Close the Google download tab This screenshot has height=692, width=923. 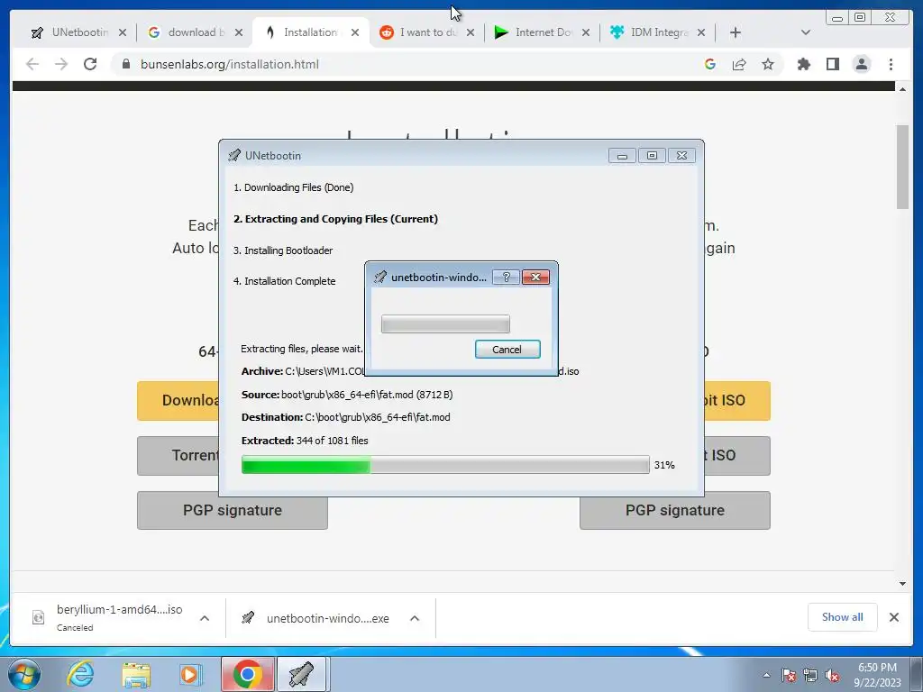pos(238,33)
